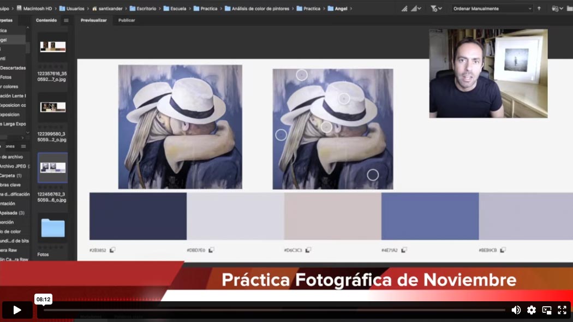Open thumbnail quality options dropdown
The height and width of the screenshot is (322, 573).
click(416, 8)
